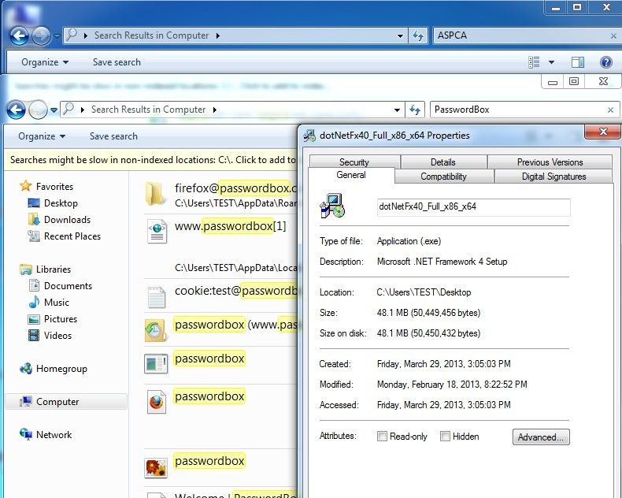Open Recent Places in navigation pane

64,236
